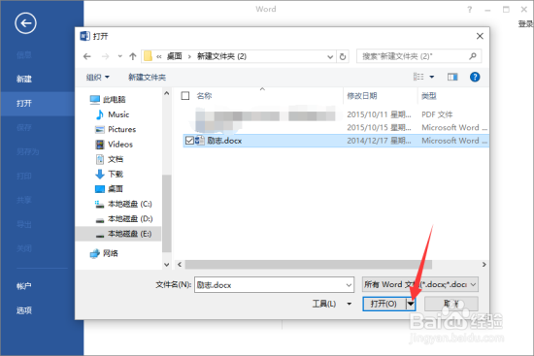Click the folder icon in address bar
Screen dimensions: 534x356
pyautogui.click(x=148, y=56)
